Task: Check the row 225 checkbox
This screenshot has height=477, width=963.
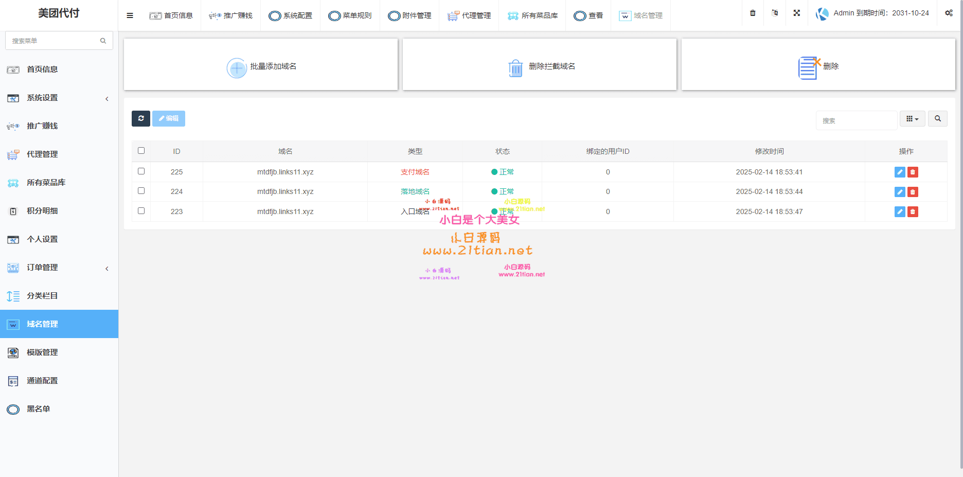Action: click(141, 171)
